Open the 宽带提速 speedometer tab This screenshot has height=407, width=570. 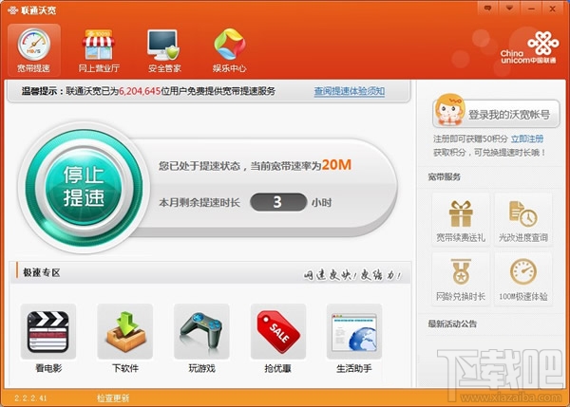(34, 49)
